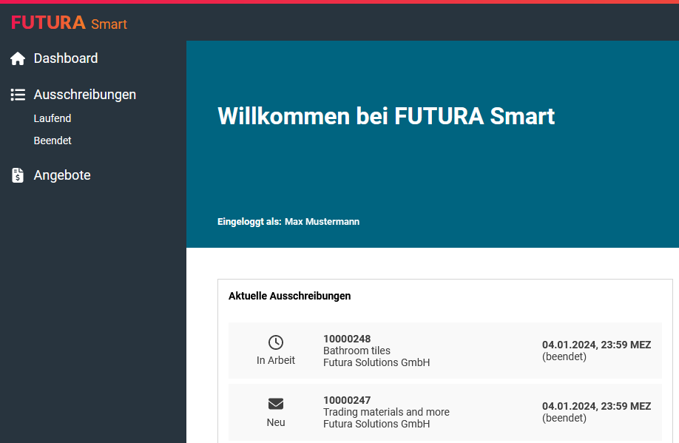This screenshot has width=679, height=443.
Task: Click the list icon beside Ausschreibungen
Action: click(x=18, y=95)
